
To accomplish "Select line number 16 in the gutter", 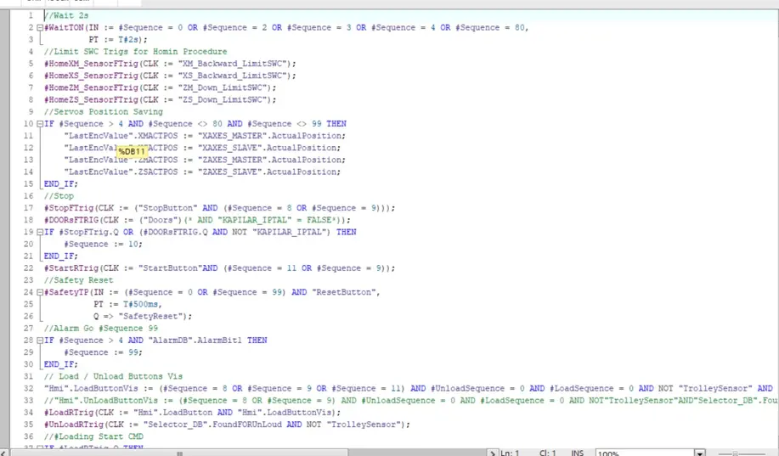I will click(x=30, y=196).
